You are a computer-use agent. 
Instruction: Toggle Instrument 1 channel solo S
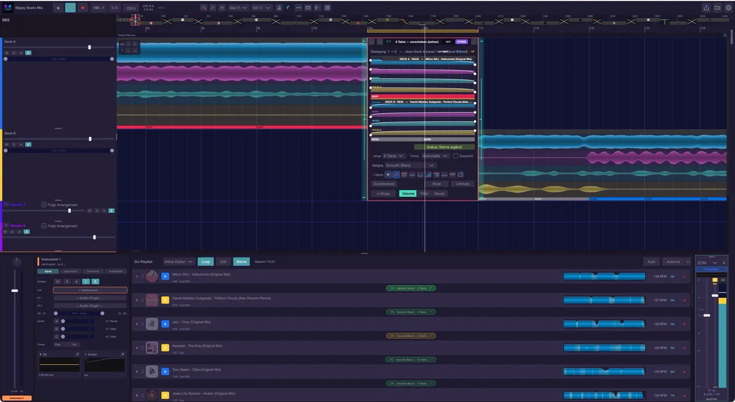[x=67, y=281]
